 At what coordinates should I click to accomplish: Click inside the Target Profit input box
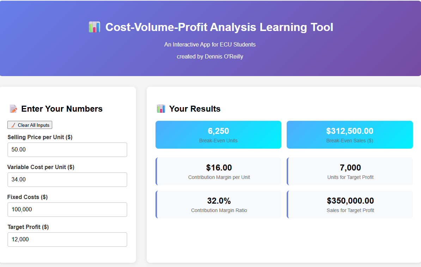click(x=67, y=239)
